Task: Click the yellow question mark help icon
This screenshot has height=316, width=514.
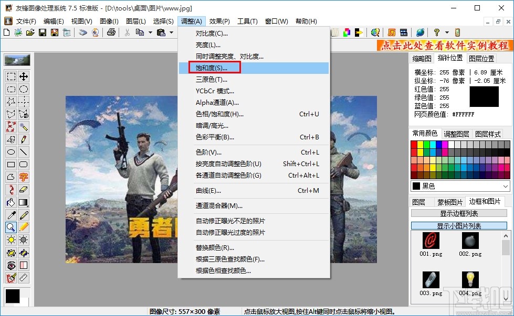Action: pyautogui.click(x=437, y=32)
